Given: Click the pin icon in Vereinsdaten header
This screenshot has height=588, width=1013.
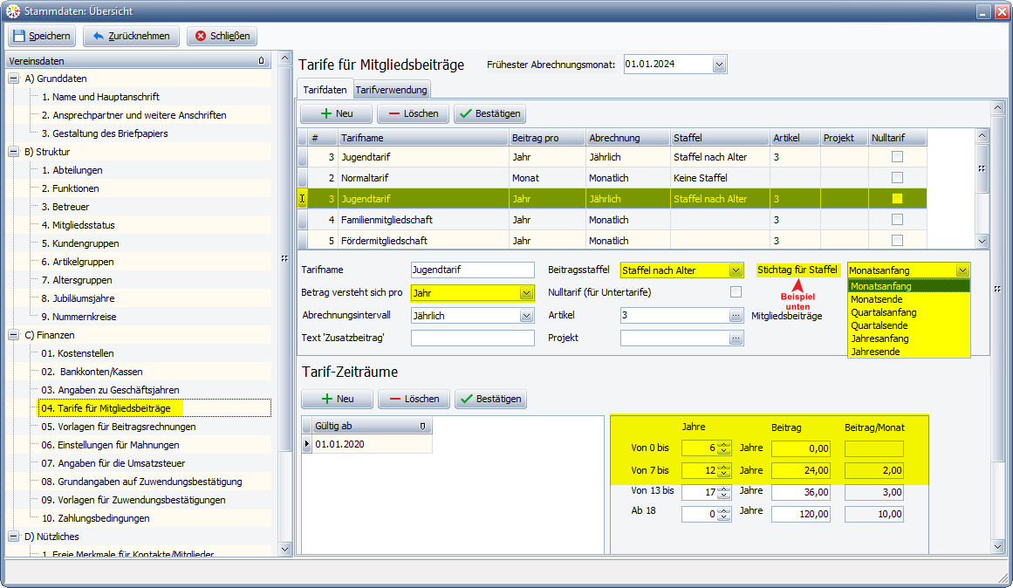Looking at the screenshot, I should point(261,61).
